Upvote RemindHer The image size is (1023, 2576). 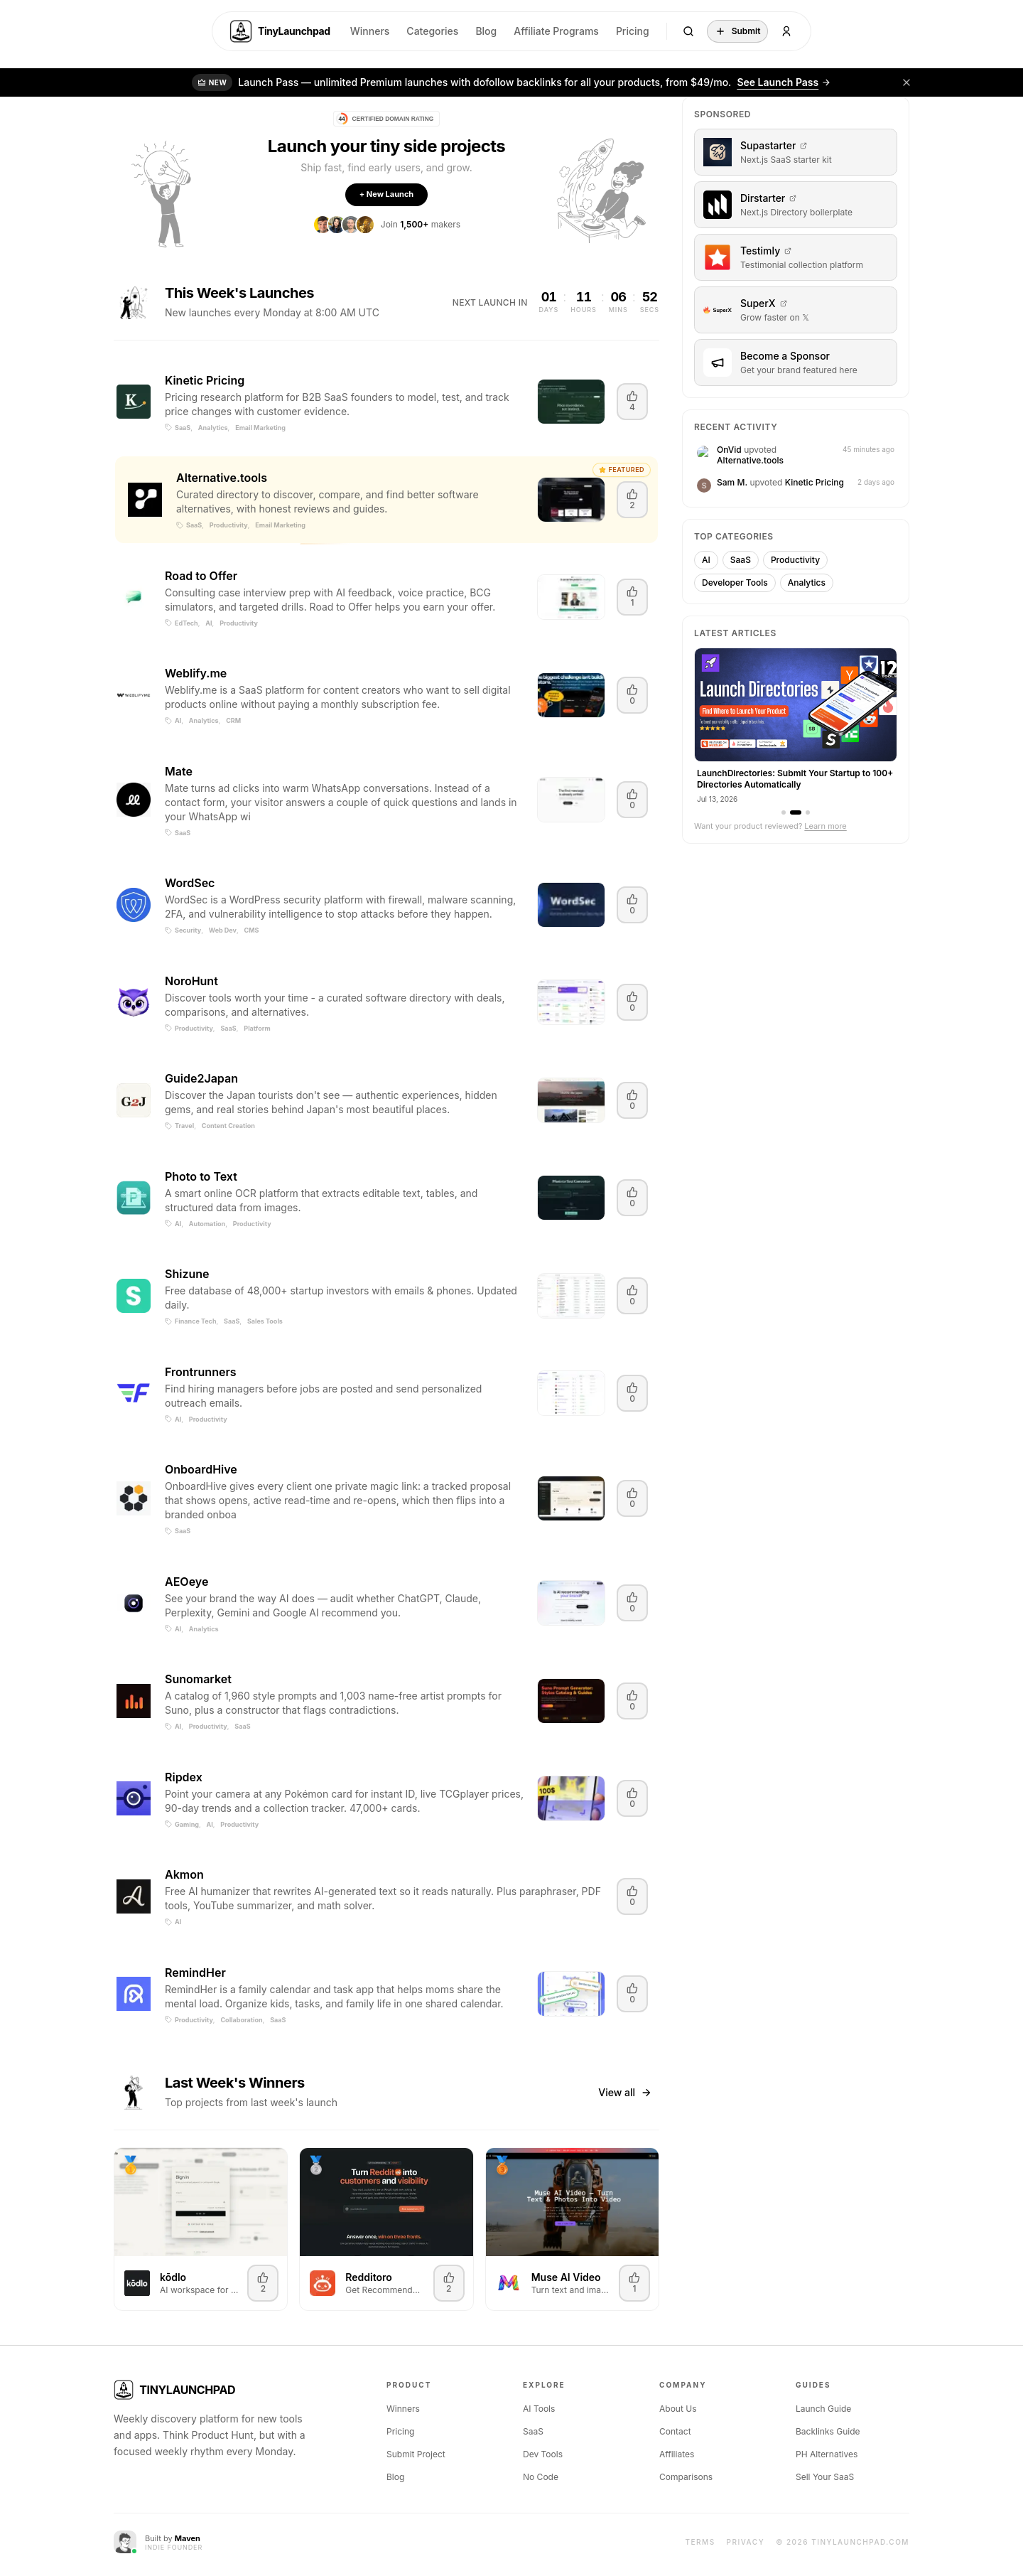632,1993
